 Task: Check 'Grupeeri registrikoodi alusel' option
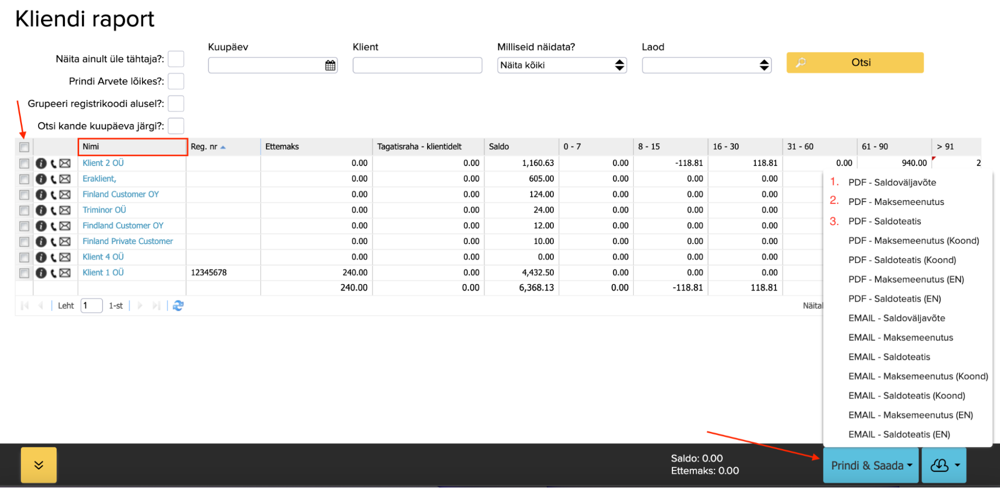[176, 104]
